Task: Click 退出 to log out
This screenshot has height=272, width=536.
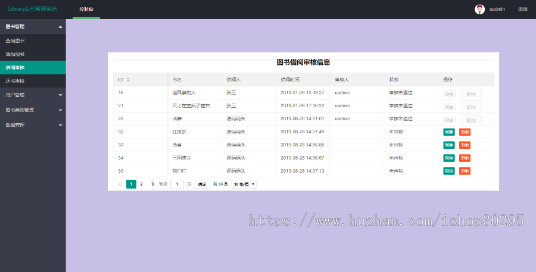Action: pyautogui.click(x=523, y=10)
